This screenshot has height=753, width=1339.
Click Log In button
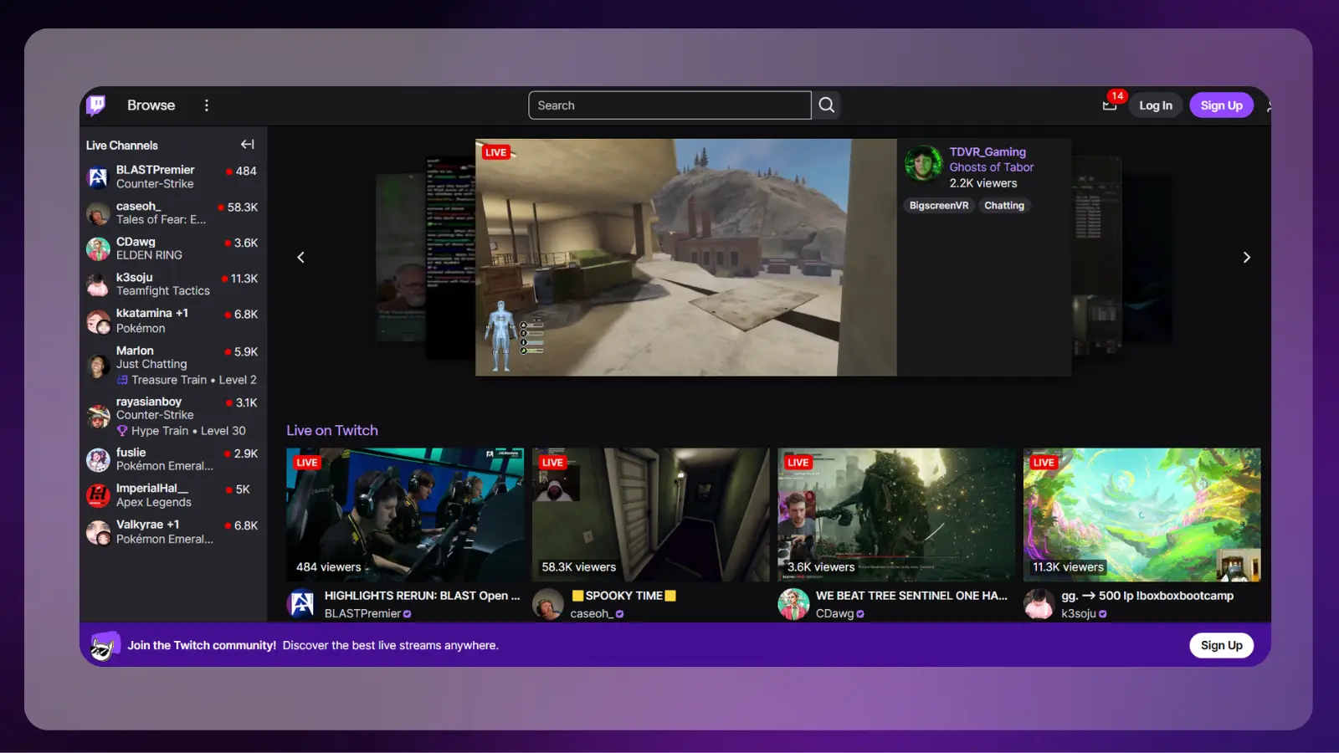[1155, 105]
